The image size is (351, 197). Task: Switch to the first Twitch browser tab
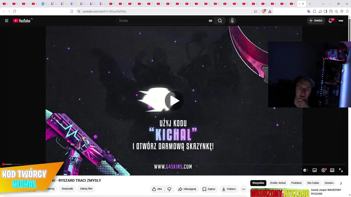pos(52,4)
